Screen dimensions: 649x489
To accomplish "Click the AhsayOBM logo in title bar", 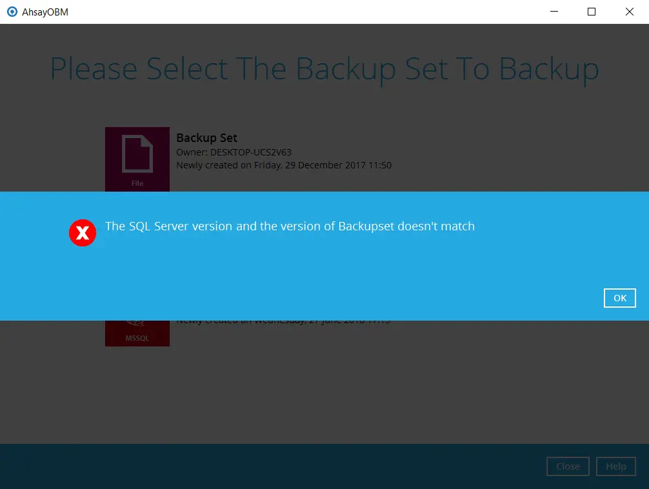I will pyautogui.click(x=12, y=12).
